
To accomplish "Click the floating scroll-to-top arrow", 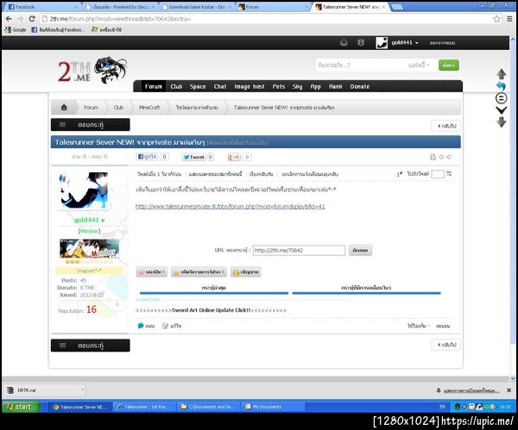I will 501,74.
